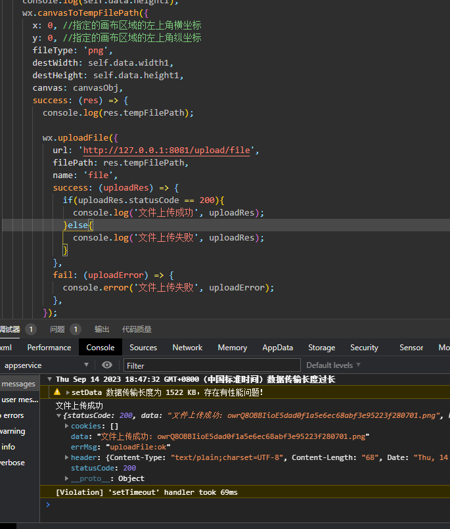Open the Sources tab
The width and height of the screenshot is (450, 529).
[x=143, y=348]
